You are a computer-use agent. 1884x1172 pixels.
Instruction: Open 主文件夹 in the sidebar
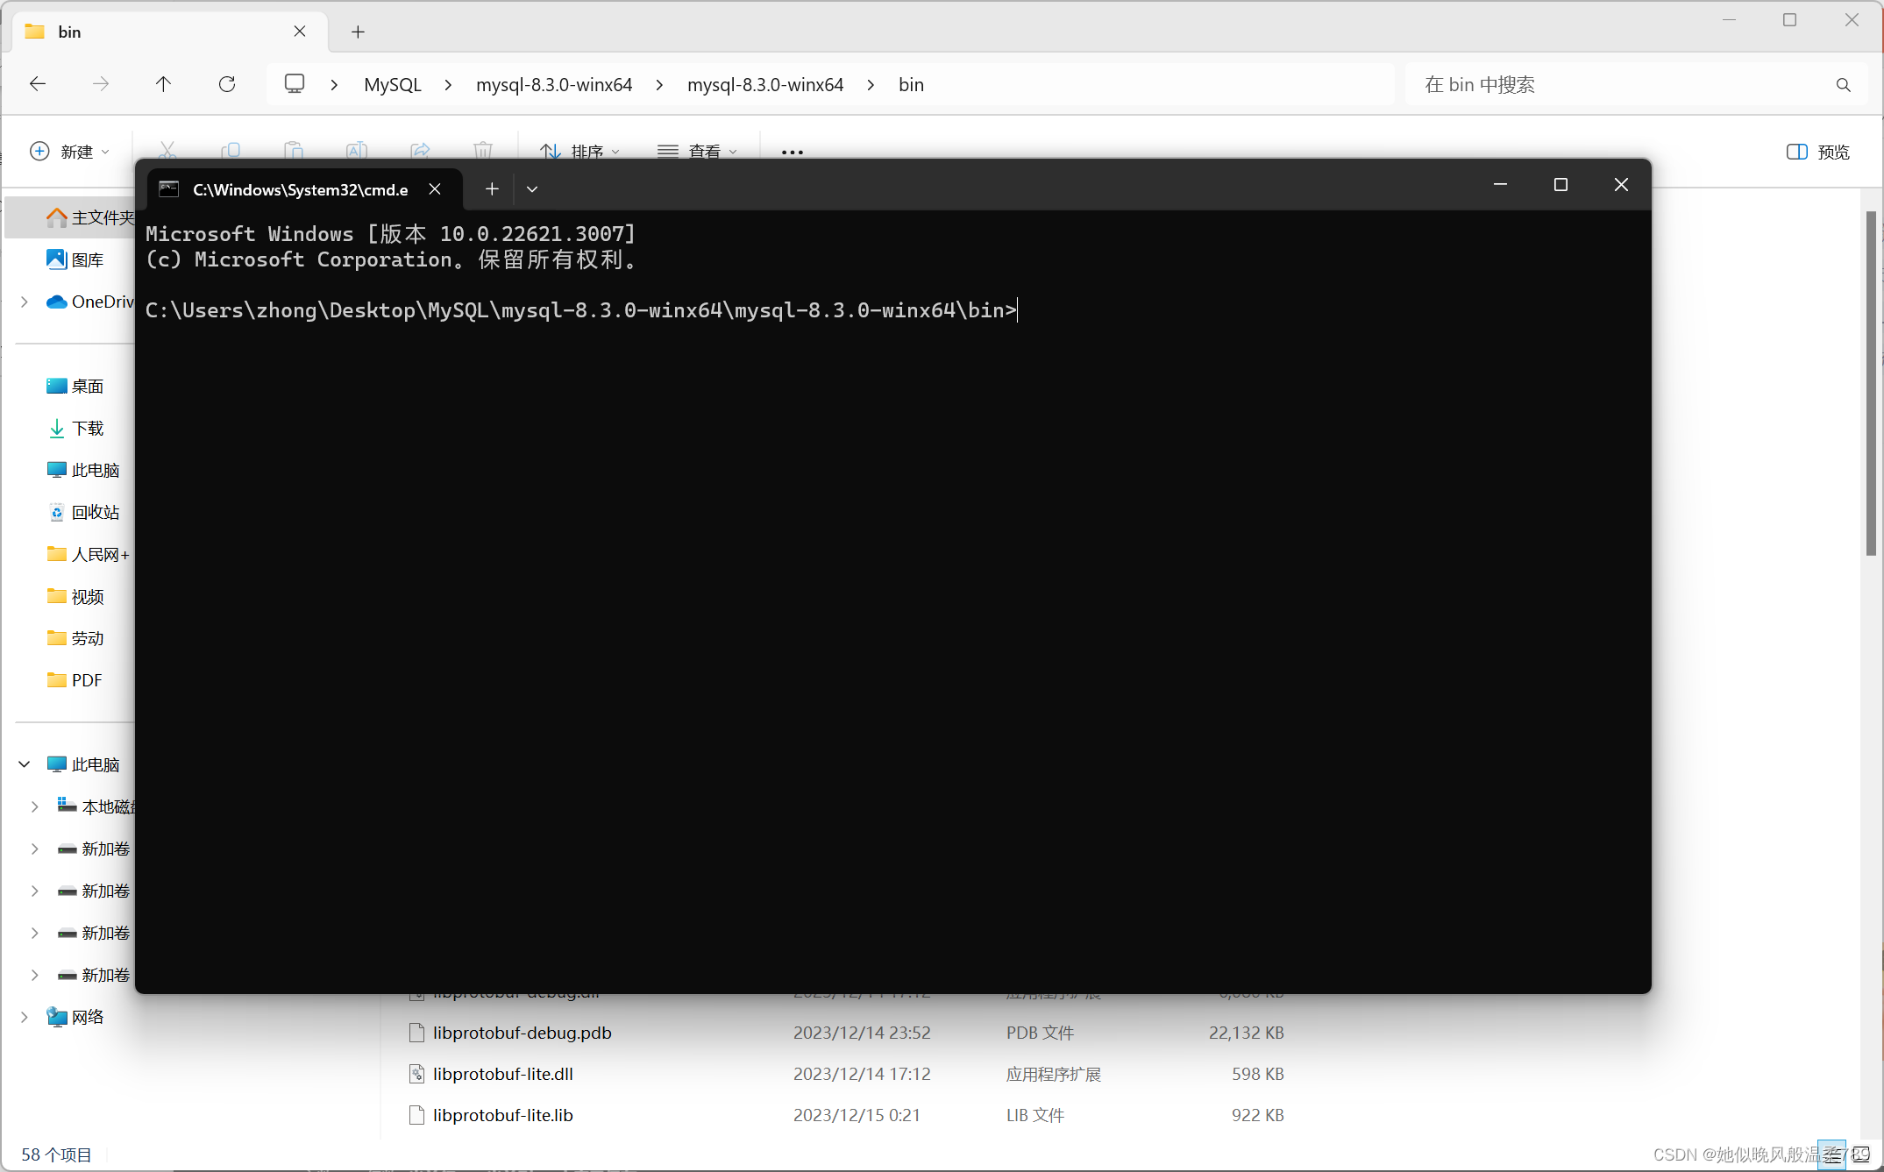pos(91,217)
